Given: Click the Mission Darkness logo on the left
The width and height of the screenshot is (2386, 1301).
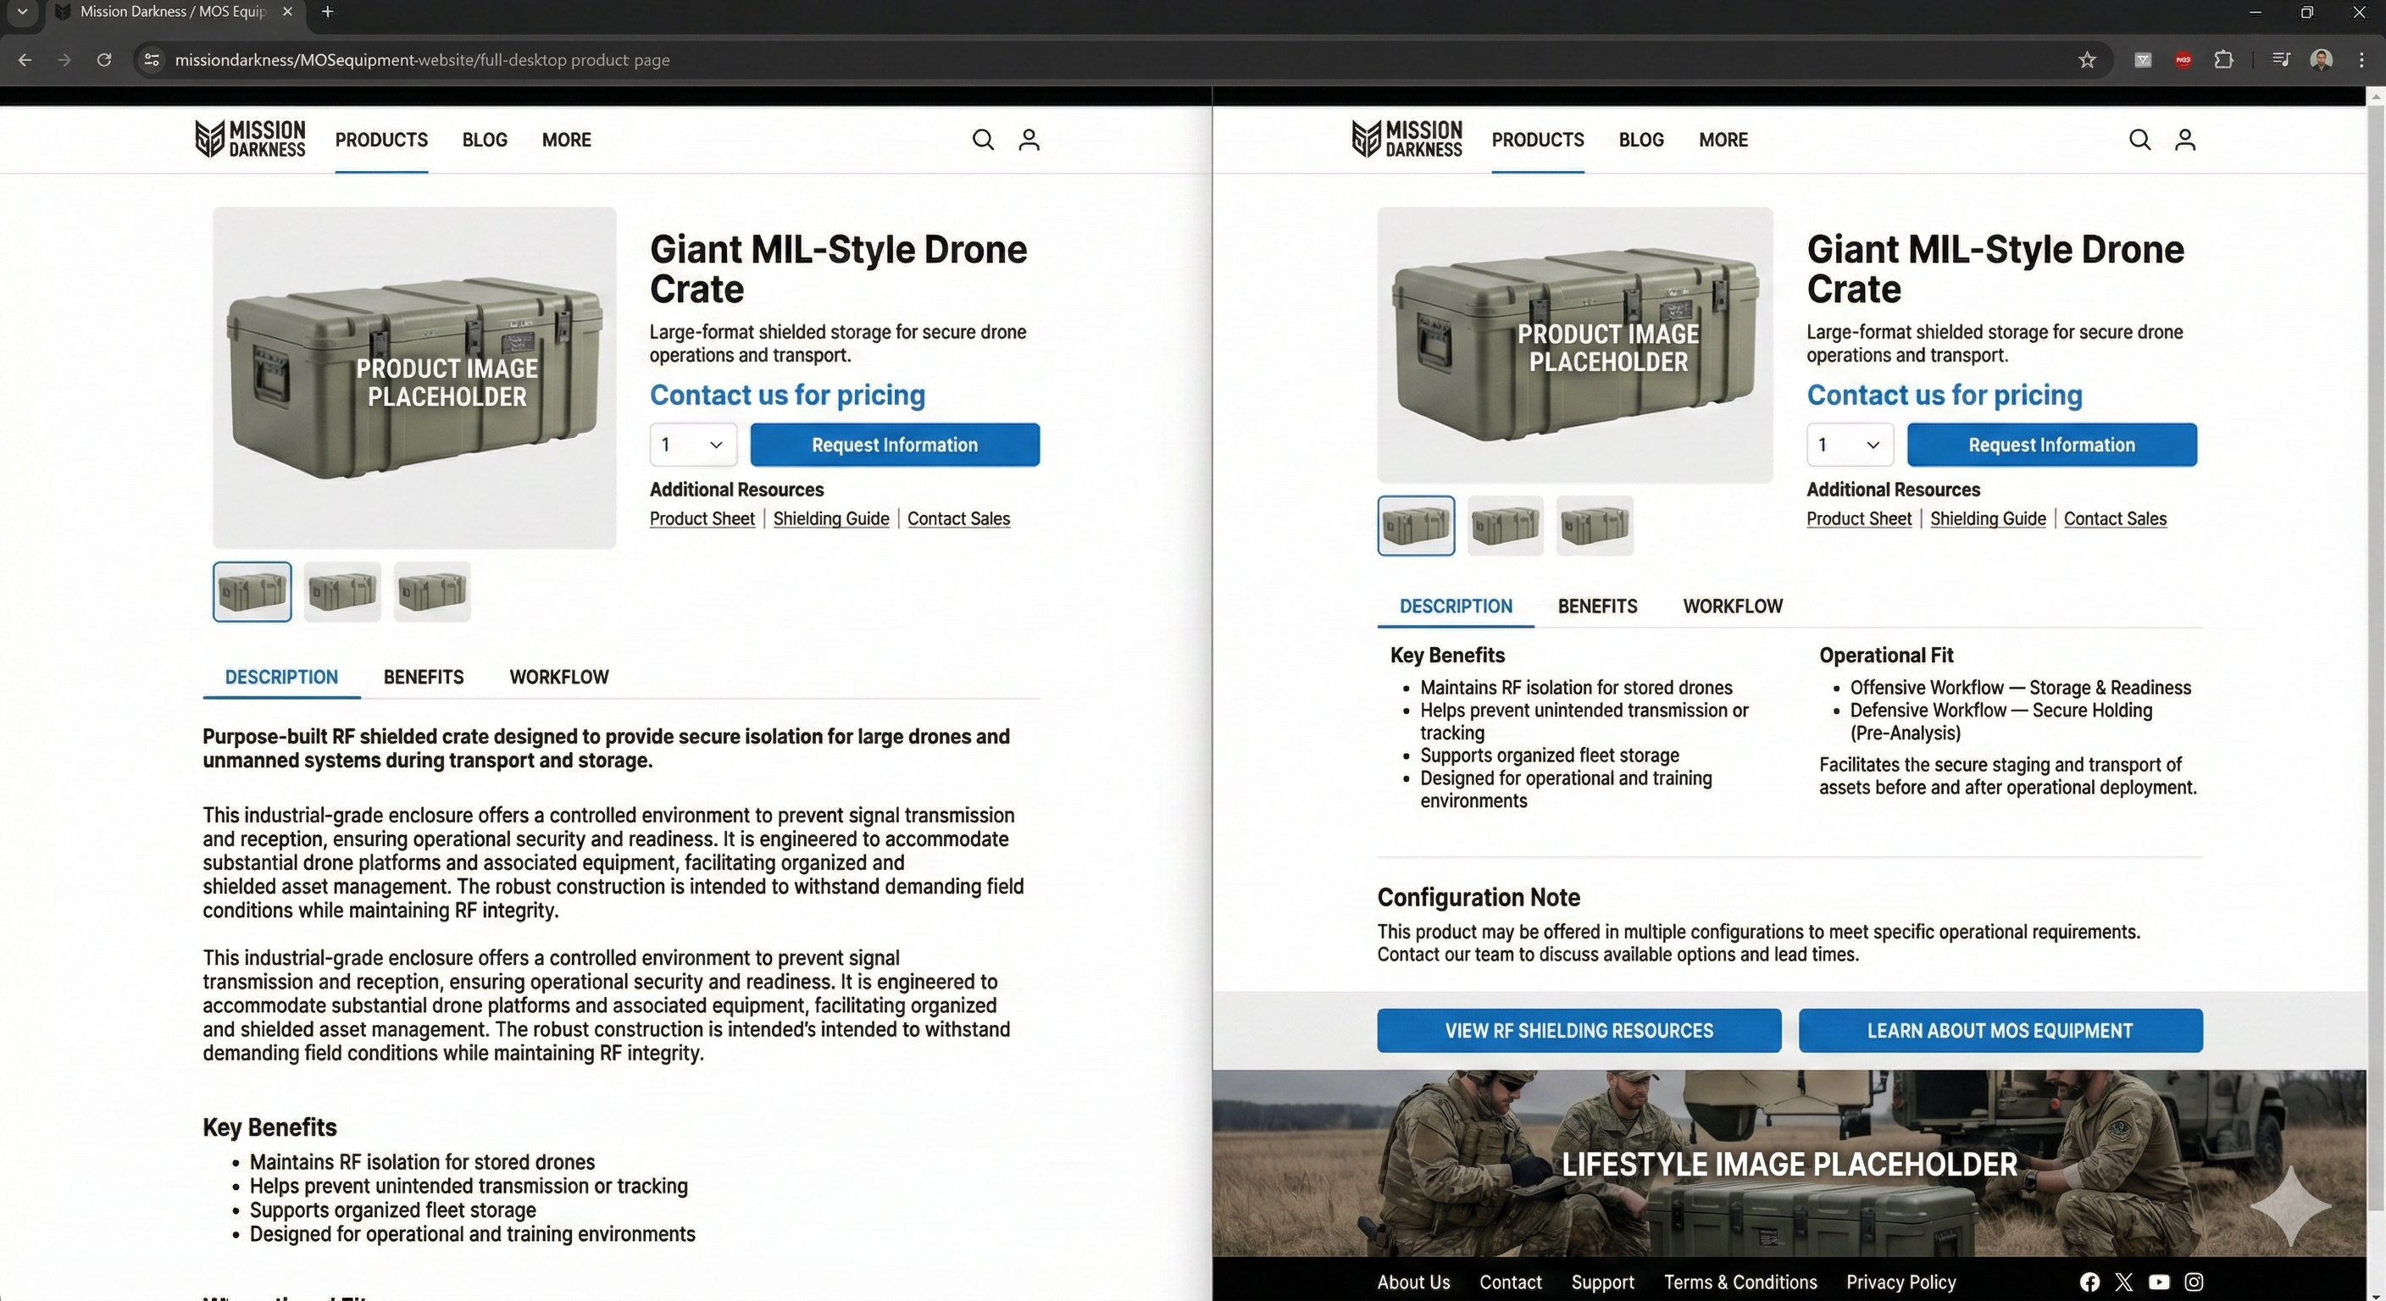Looking at the screenshot, I should point(249,139).
